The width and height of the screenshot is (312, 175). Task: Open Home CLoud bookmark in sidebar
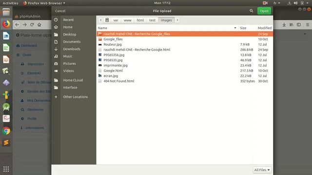[73, 80]
